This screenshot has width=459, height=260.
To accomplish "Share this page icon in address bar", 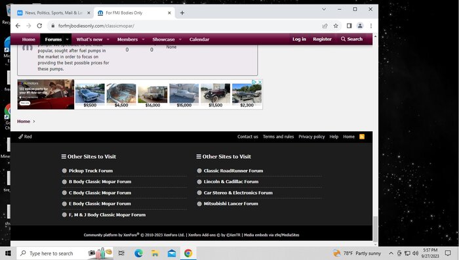I will [x=325, y=26].
